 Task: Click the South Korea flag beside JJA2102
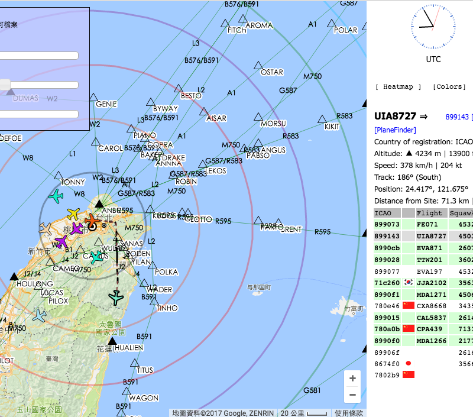coord(409,283)
